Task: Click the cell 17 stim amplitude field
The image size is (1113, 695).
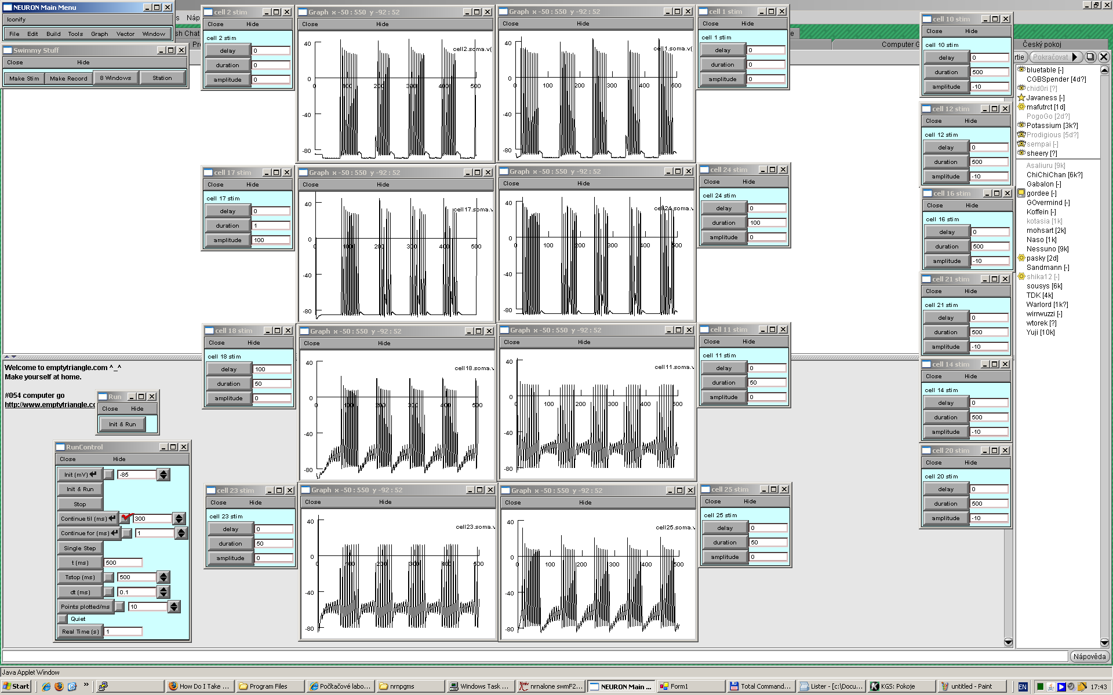Action: (x=271, y=240)
